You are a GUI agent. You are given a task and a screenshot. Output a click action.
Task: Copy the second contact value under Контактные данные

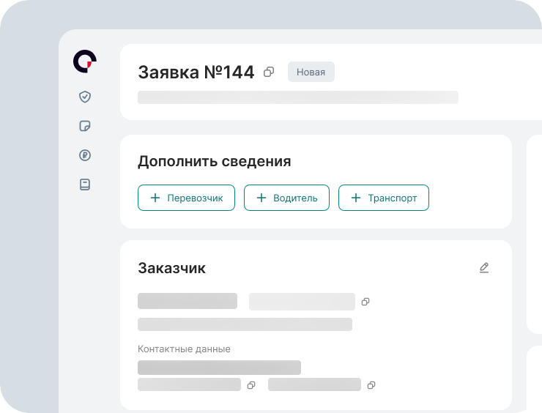[371, 385]
